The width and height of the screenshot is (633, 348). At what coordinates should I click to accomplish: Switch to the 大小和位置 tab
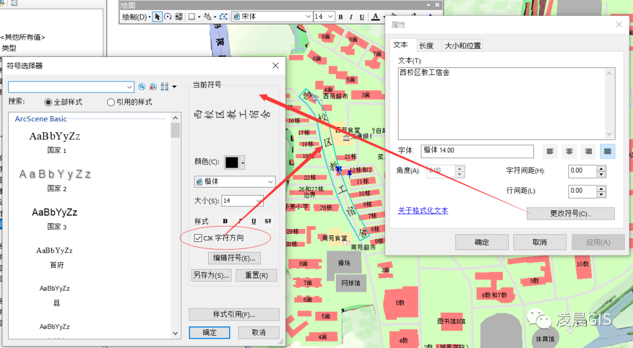pyautogui.click(x=462, y=46)
